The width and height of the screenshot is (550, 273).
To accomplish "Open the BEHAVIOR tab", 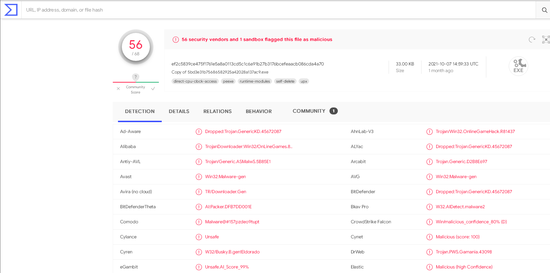I will tap(259, 111).
